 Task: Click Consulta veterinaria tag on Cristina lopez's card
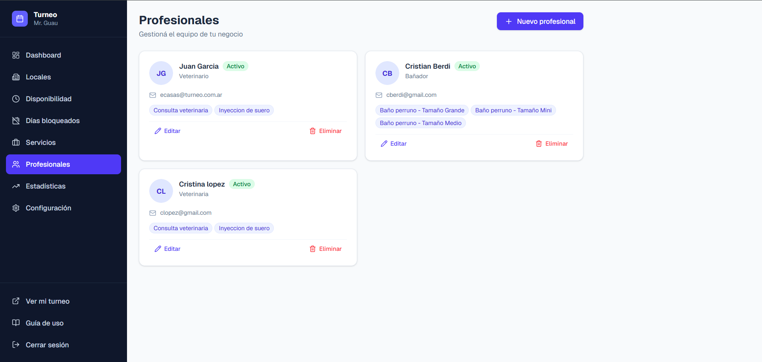pyautogui.click(x=181, y=228)
